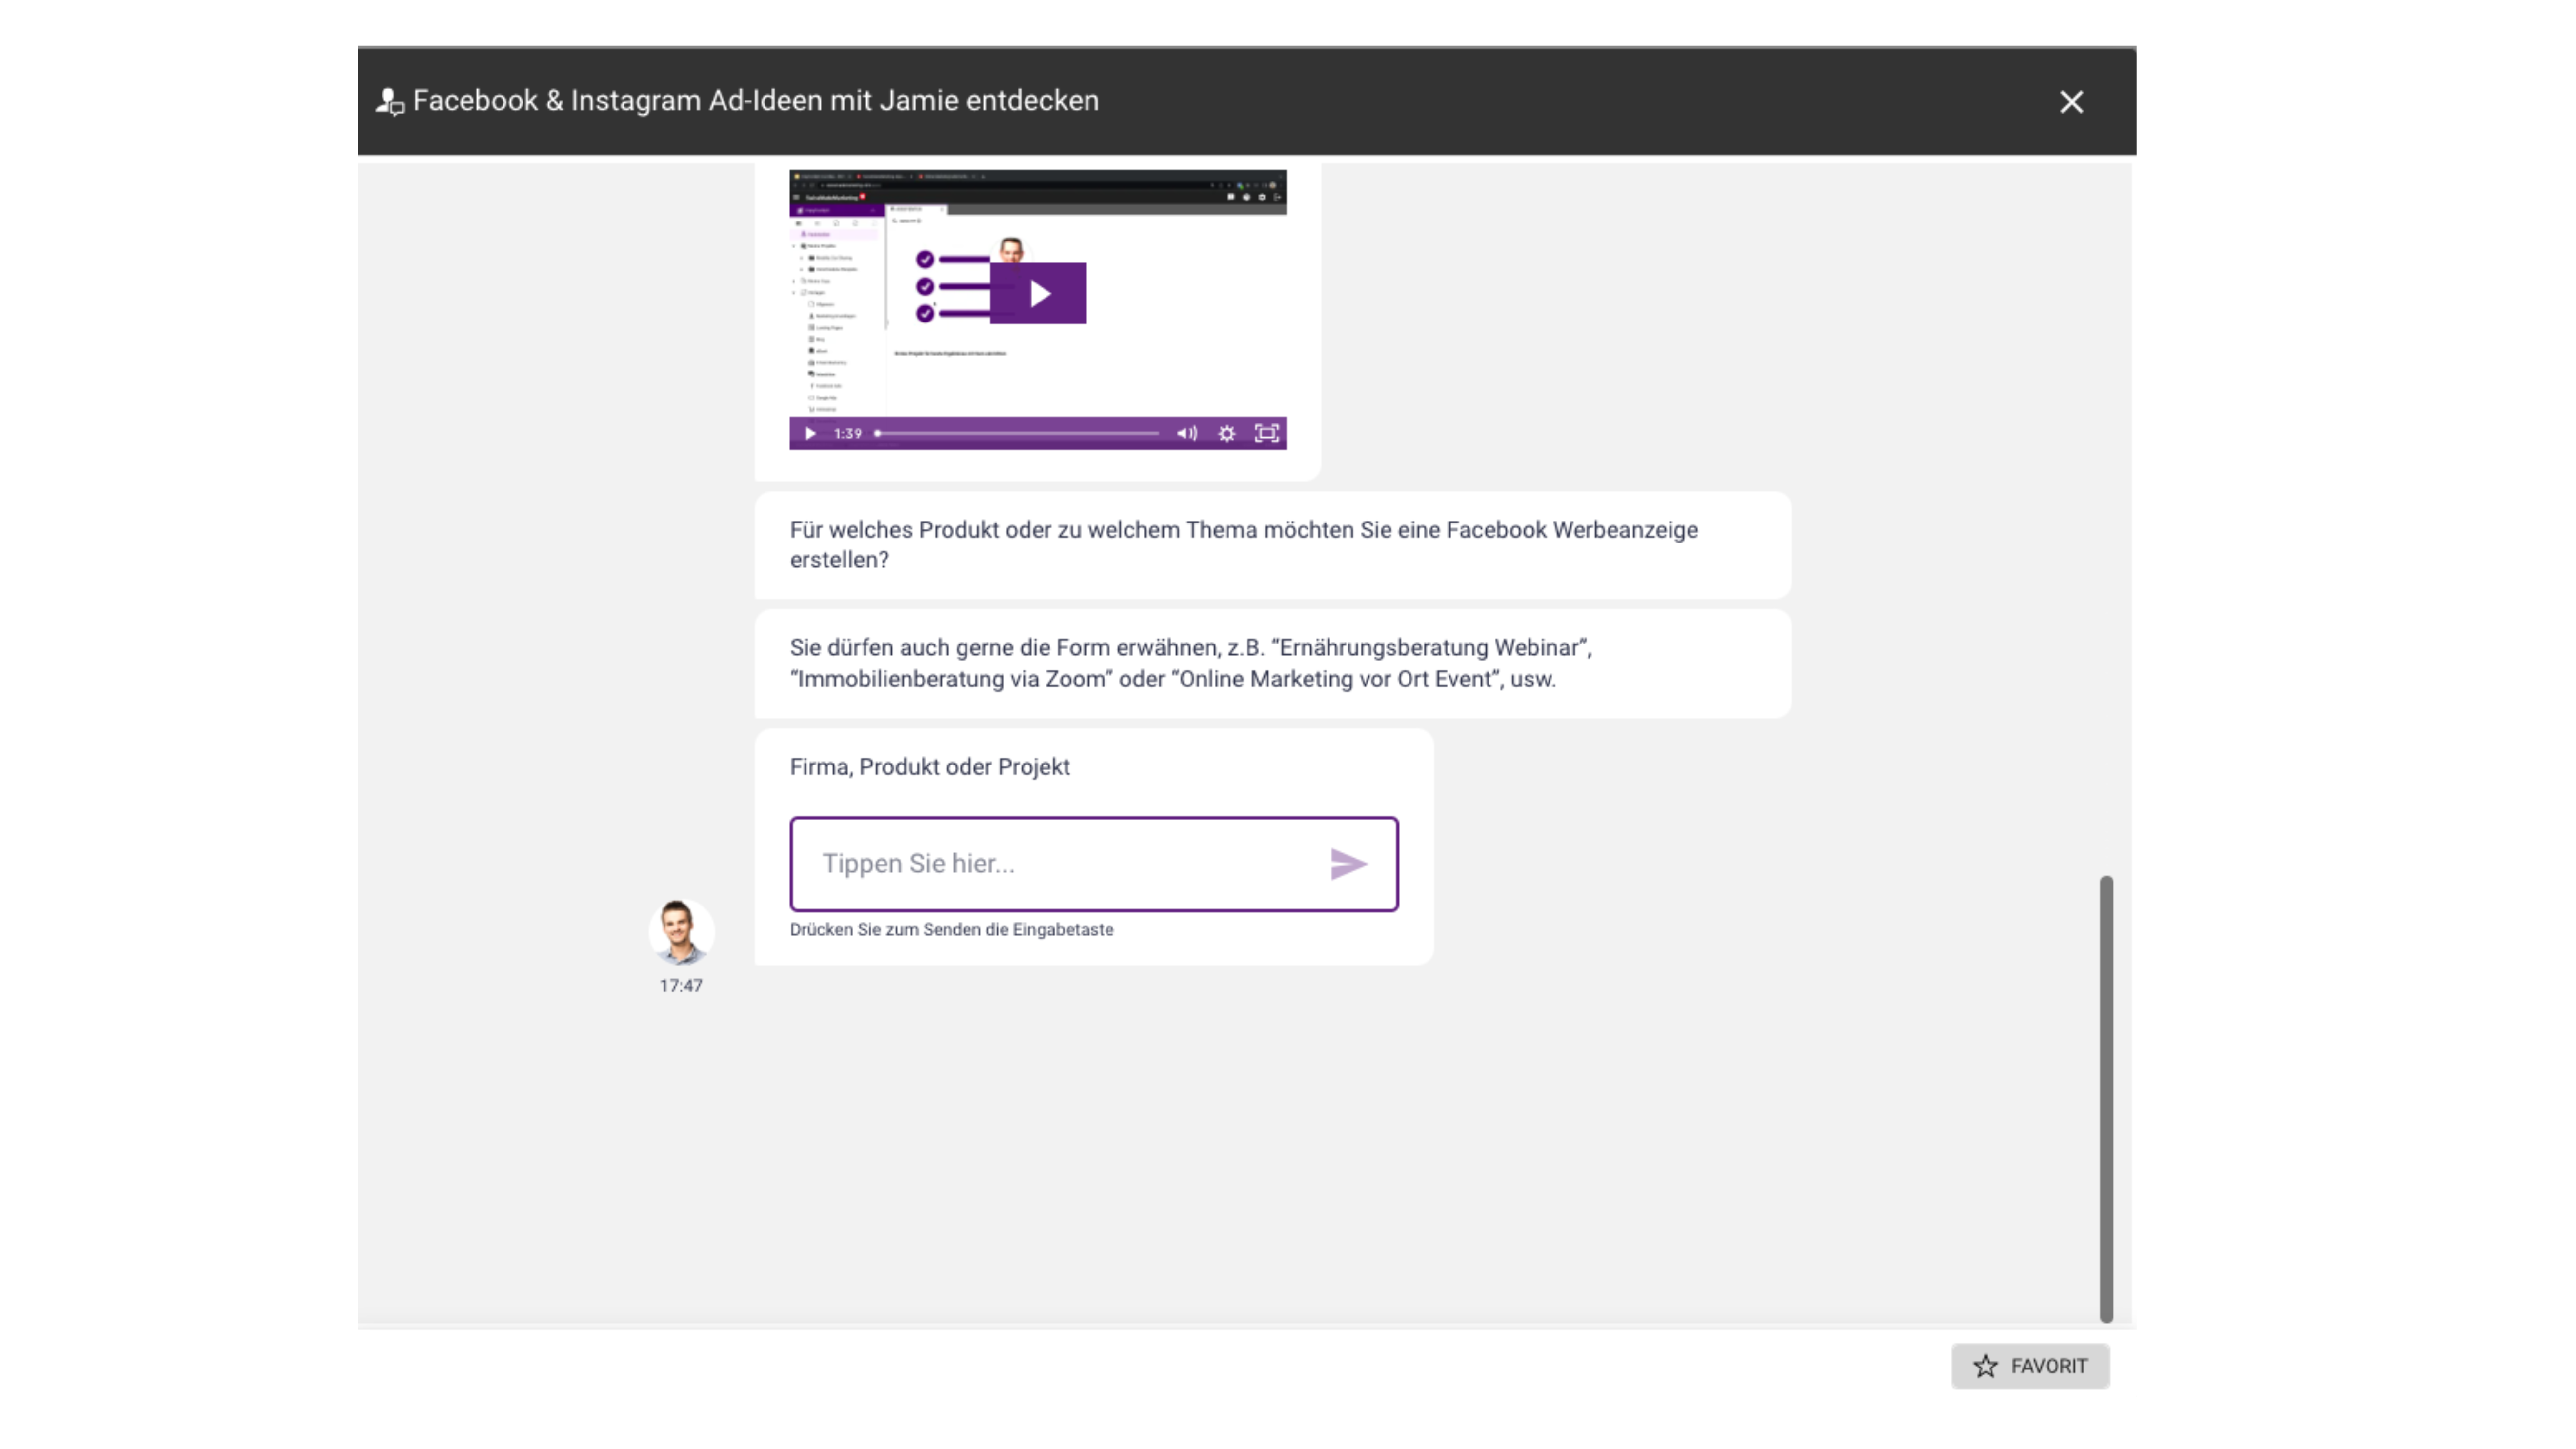The image size is (2576, 1449).
Task: Click the video progress slider
Action: pyautogui.click(x=1018, y=433)
